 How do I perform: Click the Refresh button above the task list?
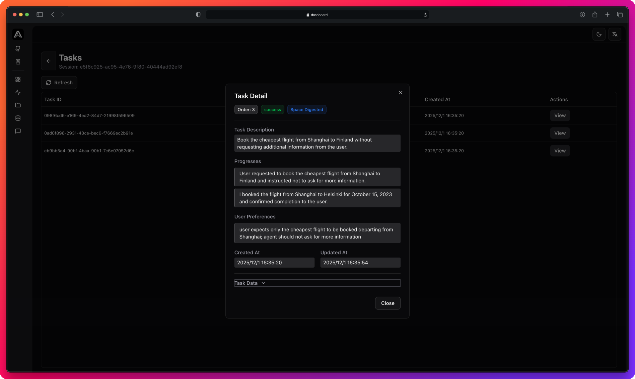(x=59, y=82)
